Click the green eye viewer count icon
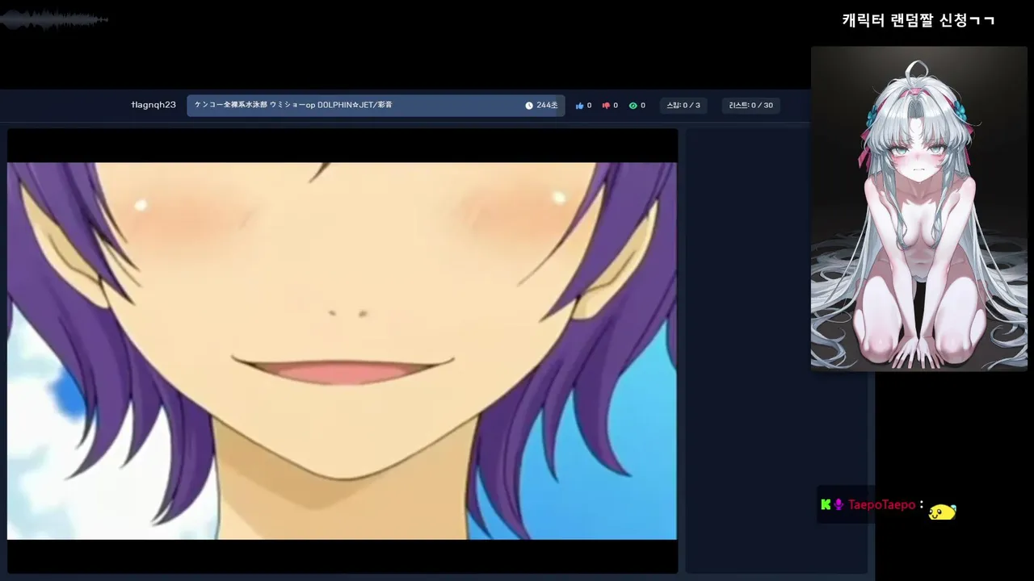This screenshot has height=581, width=1034. (x=633, y=106)
